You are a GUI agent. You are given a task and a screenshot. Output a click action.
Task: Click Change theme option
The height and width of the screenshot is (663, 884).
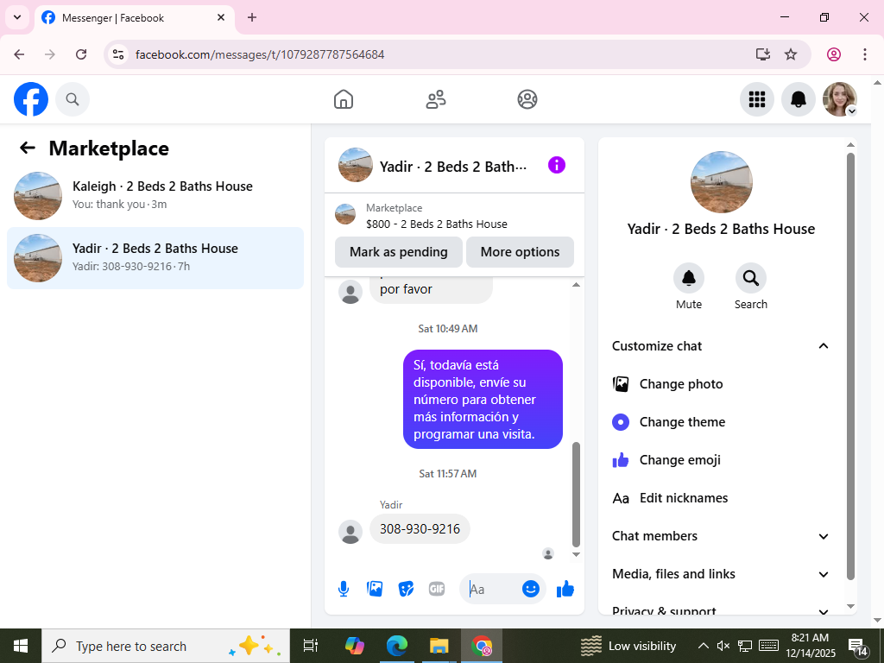pos(721,421)
